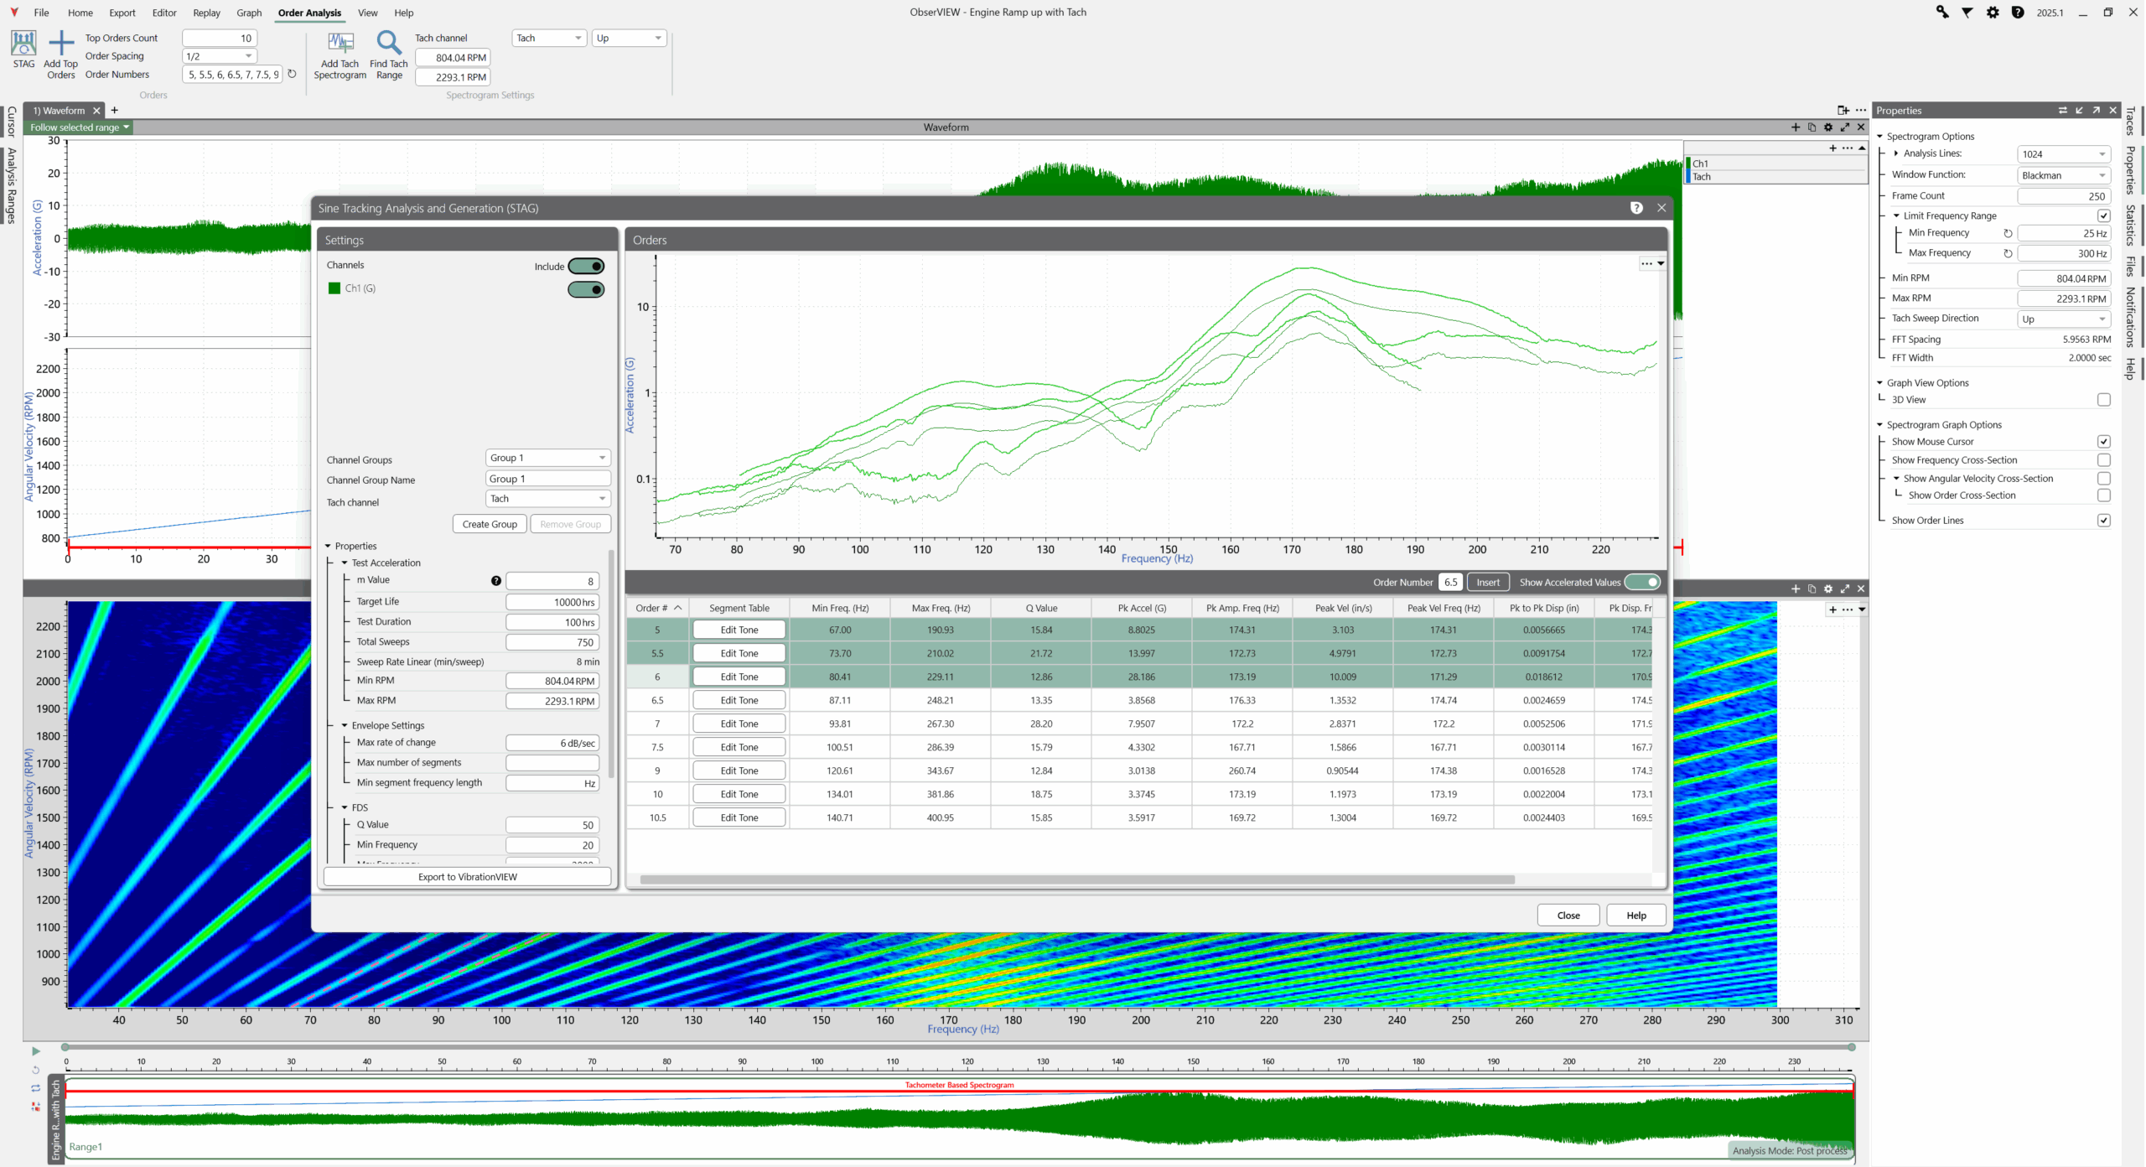Screen dimensions: 2146x1167
Task: Open the Order Spacing dropdown
Action: (220, 56)
